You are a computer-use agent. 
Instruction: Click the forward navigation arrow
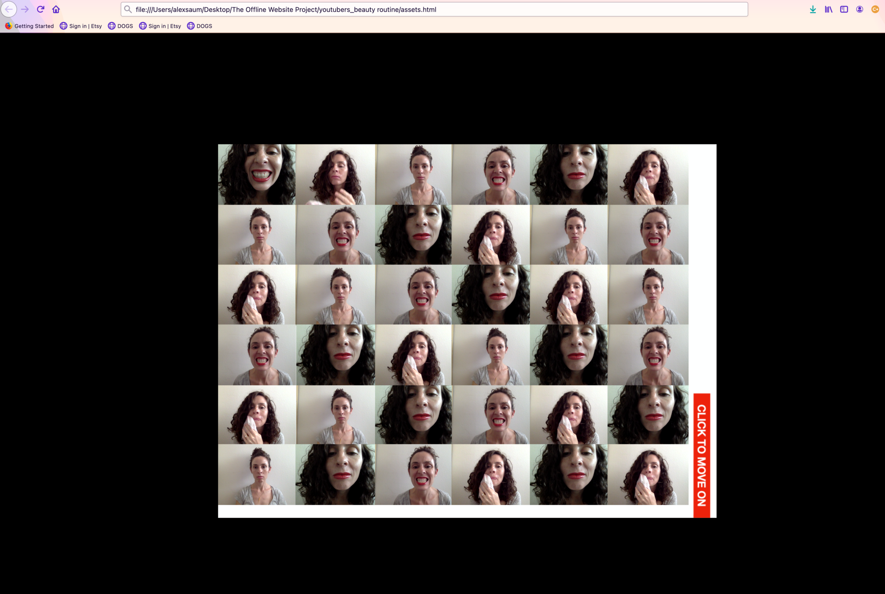25,9
